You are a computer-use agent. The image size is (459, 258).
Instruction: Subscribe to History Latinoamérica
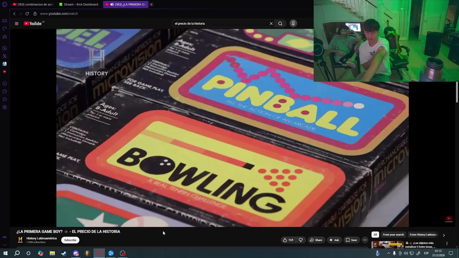(x=70, y=240)
